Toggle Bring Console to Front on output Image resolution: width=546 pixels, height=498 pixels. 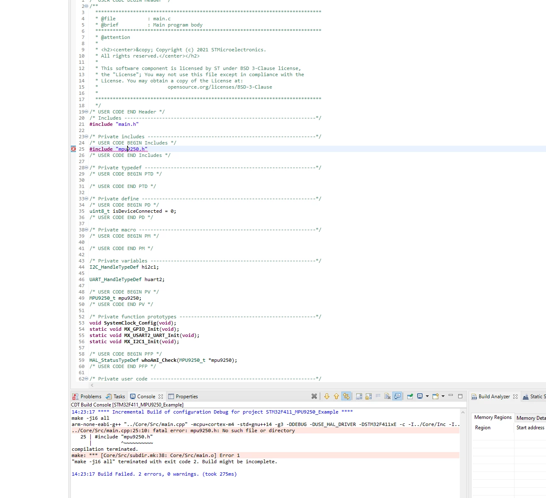(x=397, y=396)
